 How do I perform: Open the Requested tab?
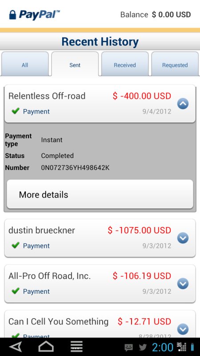click(x=175, y=64)
